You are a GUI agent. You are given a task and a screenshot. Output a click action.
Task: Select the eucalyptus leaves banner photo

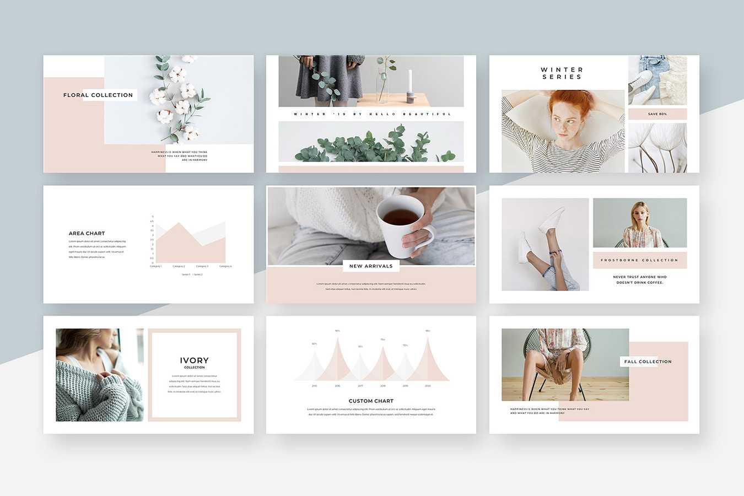coord(371,142)
